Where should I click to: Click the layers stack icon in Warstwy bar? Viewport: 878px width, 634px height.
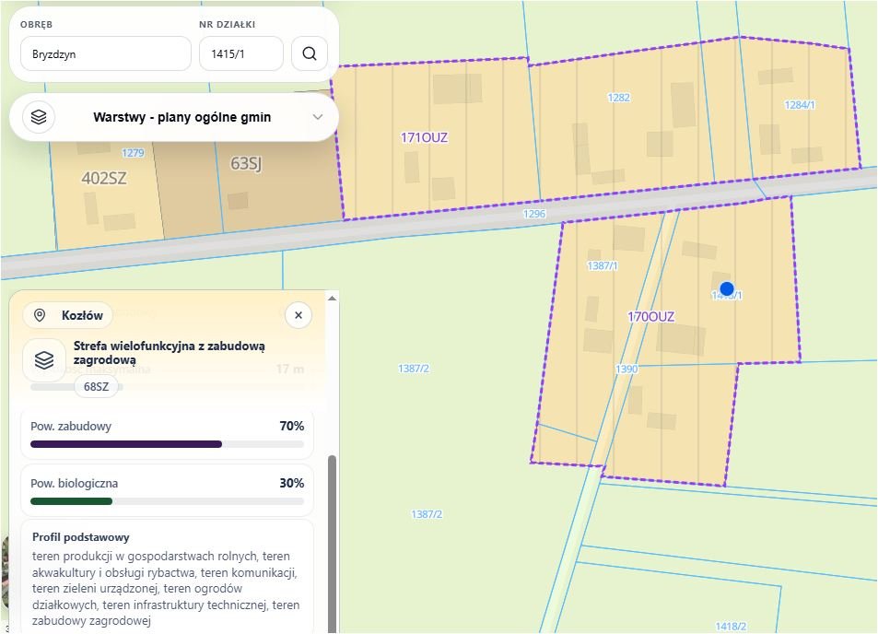39,117
